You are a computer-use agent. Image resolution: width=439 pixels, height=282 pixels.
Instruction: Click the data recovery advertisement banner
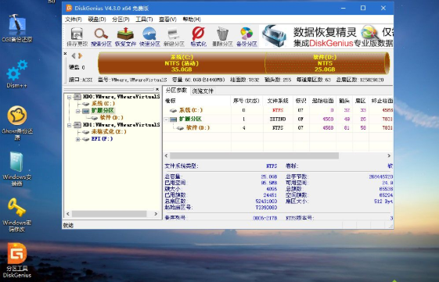(326, 37)
